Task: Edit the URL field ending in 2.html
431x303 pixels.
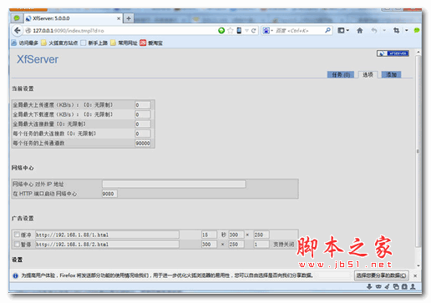Action: pos(107,244)
